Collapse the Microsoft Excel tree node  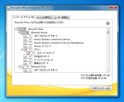click(19, 66)
